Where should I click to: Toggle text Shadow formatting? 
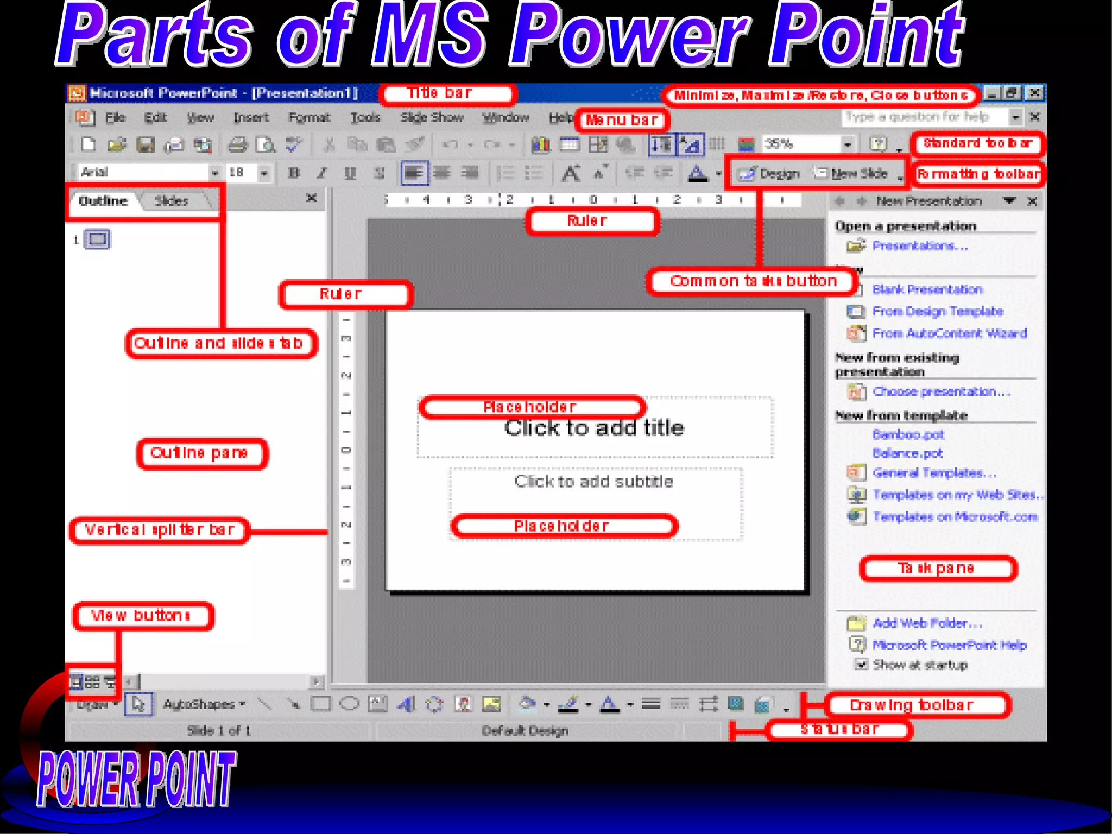379,173
